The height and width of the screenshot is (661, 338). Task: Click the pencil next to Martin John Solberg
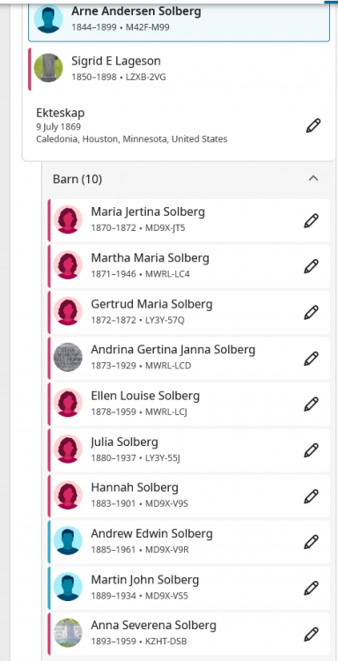click(311, 588)
